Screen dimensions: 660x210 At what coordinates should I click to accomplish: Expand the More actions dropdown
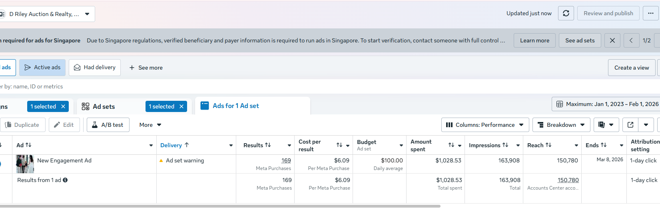150,125
